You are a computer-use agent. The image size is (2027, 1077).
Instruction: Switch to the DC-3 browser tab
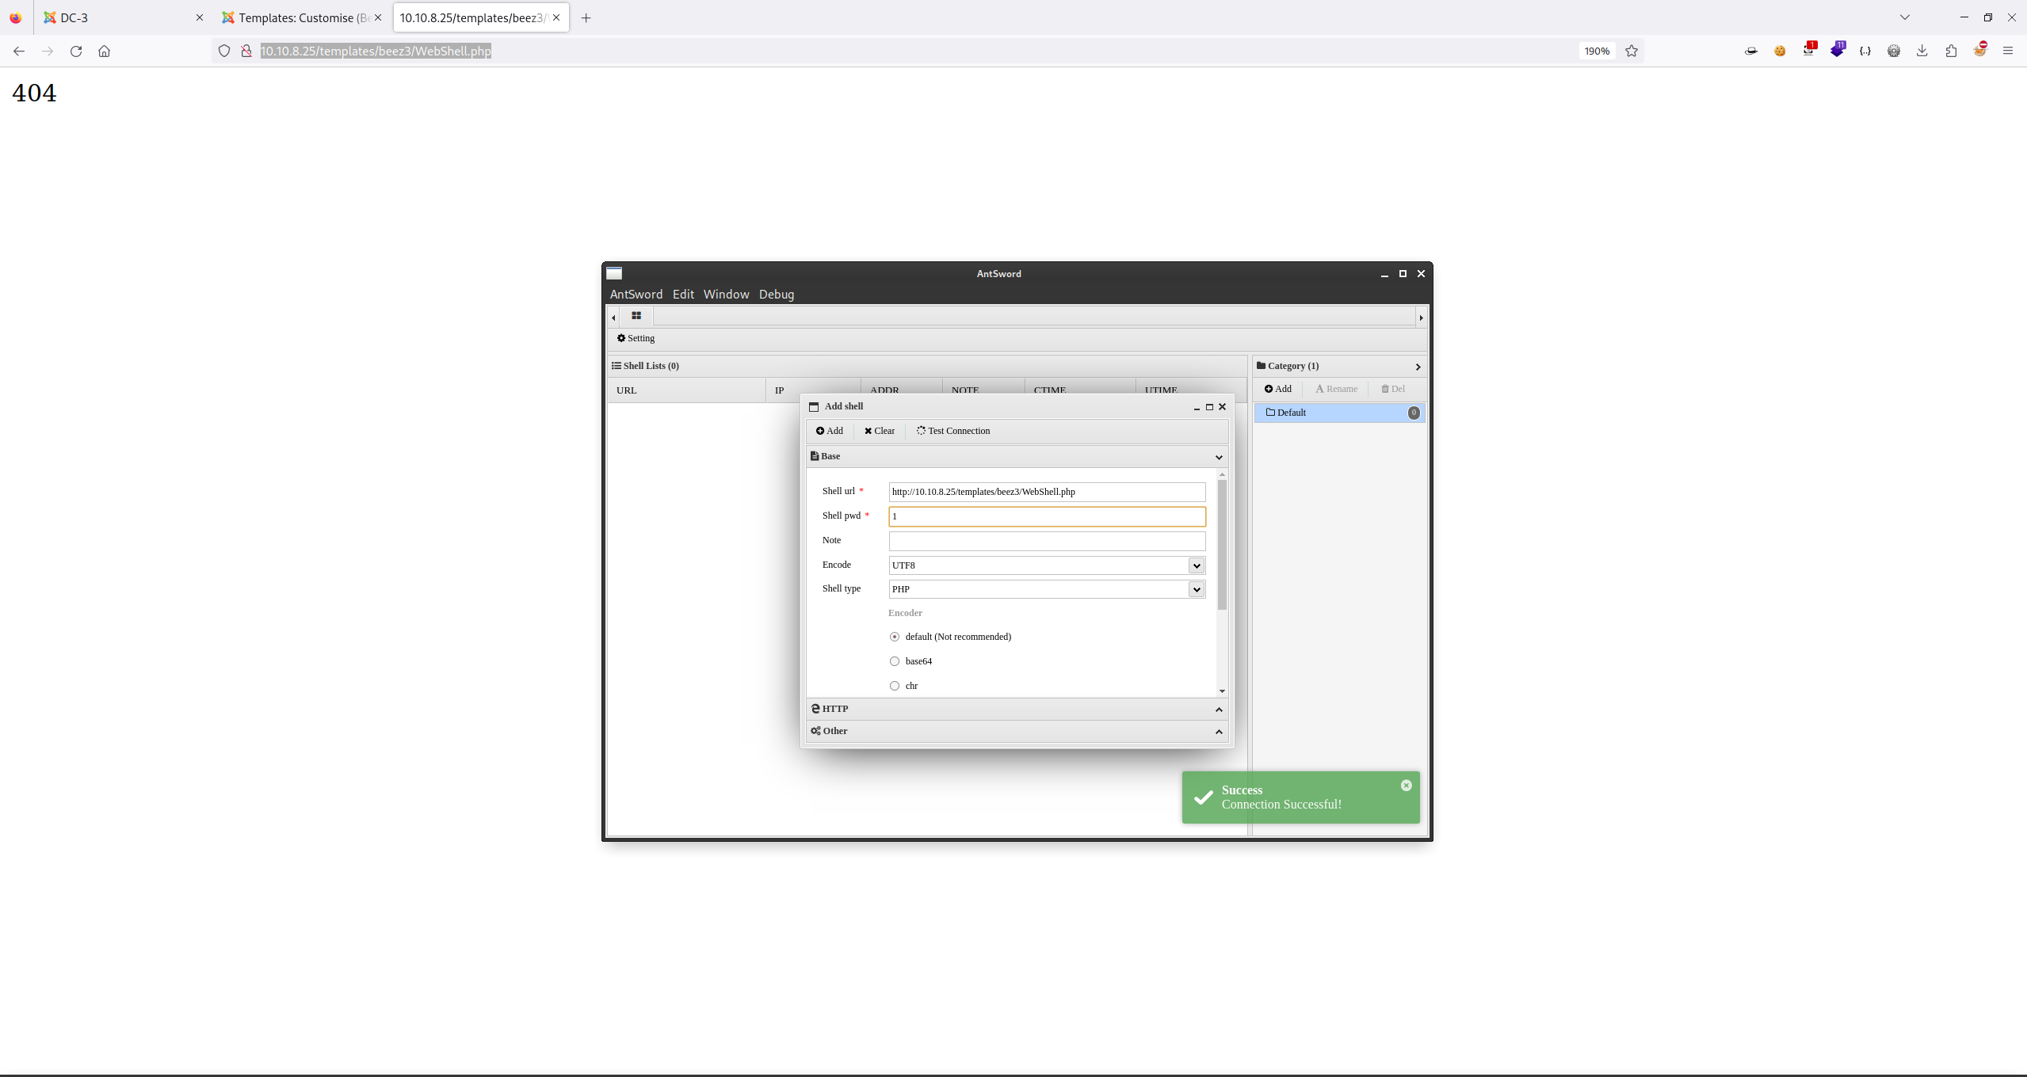click(x=124, y=17)
